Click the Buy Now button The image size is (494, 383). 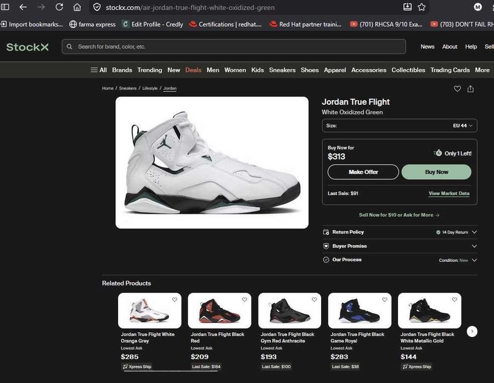point(436,172)
